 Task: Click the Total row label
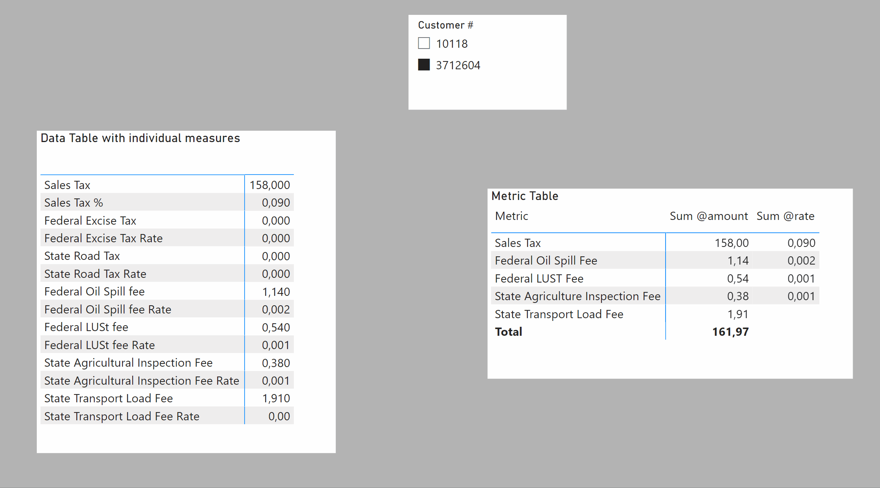pos(508,331)
